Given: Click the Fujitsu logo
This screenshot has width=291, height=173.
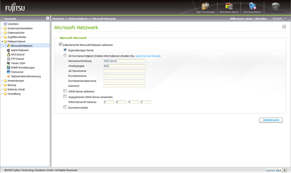Looking at the screenshot, I should pos(15,8).
